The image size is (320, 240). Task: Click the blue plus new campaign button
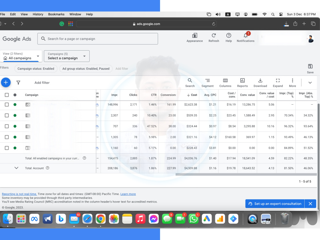point(6,83)
